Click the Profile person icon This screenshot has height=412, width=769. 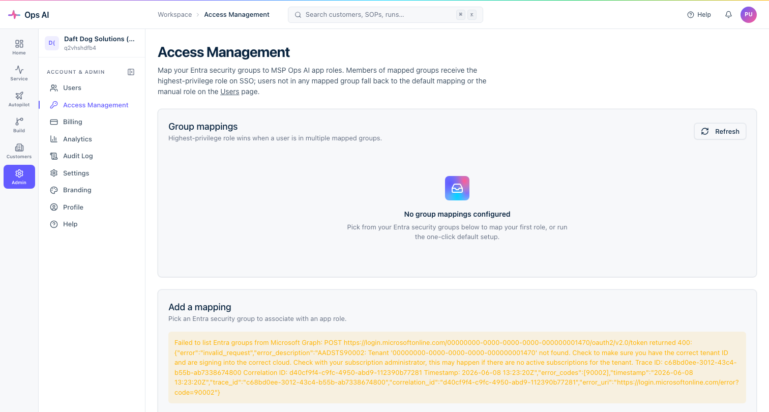tap(54, 207)
